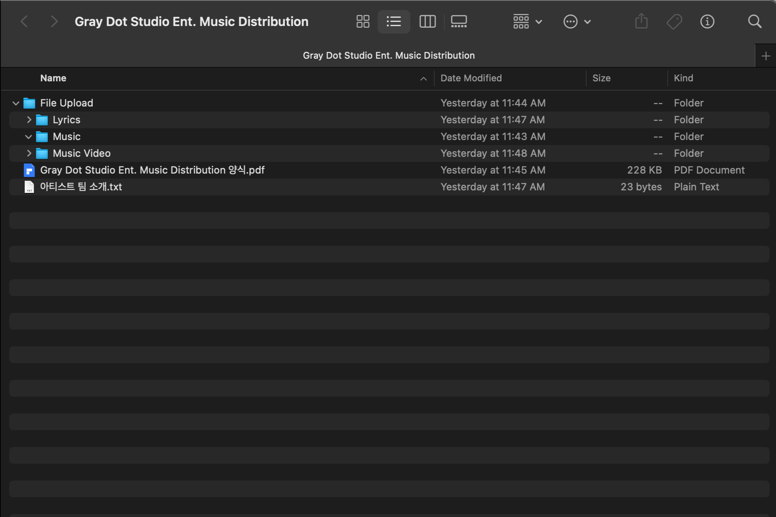This screenshot has height=517, width=776.
Task: Click the PDF document file icon
Action: pos(29,170)
